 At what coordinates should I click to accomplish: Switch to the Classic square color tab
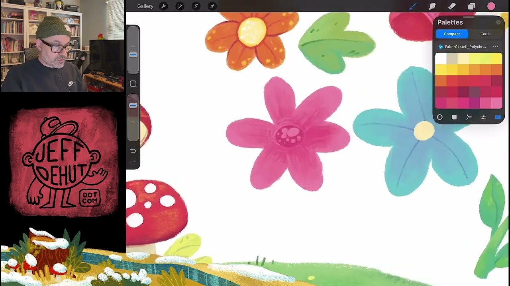(x=454, y=117)
